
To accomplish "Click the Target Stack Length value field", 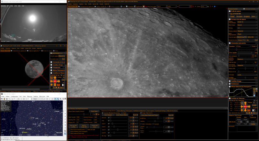I will pyautogui.click(x=93, y=114).
